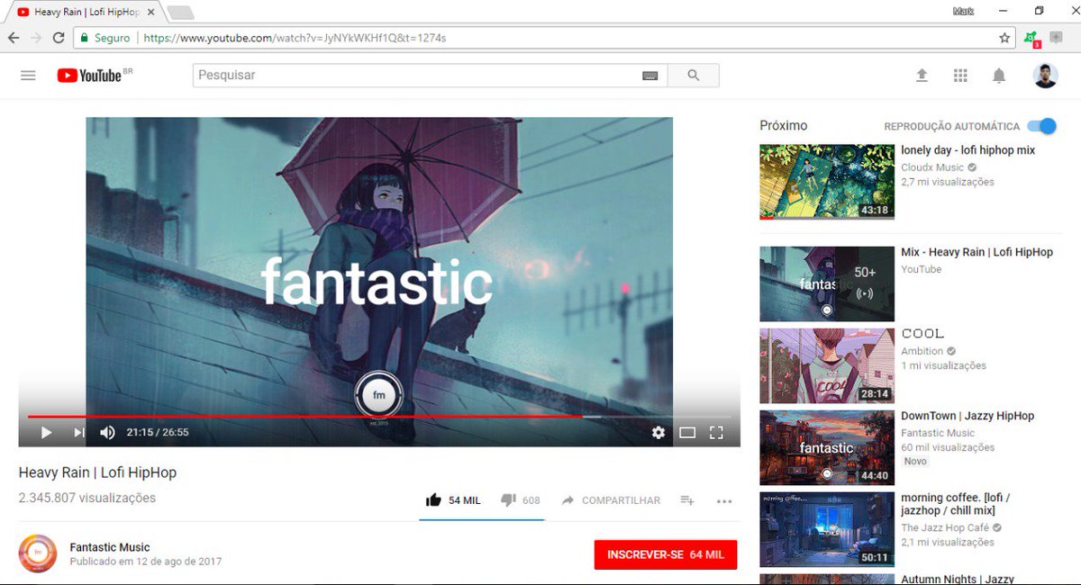
Task: Click the Cloudx Music channel name
Action: (932, 167)
